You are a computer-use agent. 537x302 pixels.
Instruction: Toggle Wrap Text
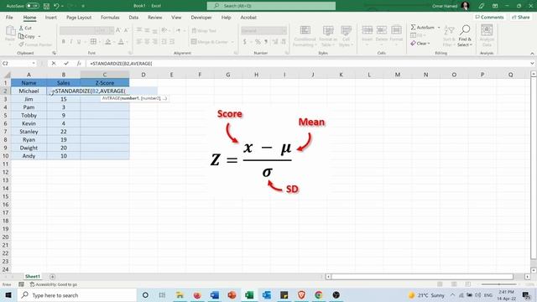(x=204, y=31)
